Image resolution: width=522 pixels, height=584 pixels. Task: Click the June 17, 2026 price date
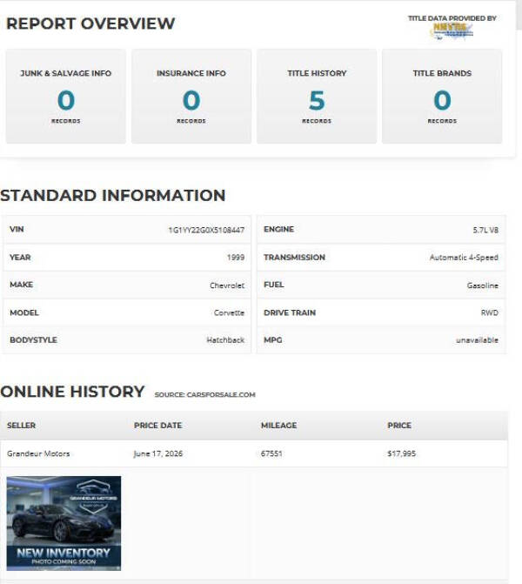157,453
